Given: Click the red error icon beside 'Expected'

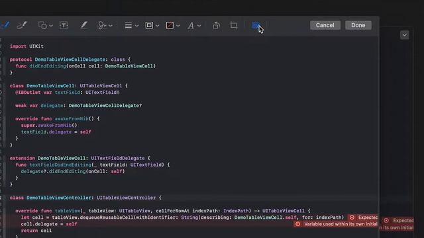Looking at the screenshot, I should [352, 218].
